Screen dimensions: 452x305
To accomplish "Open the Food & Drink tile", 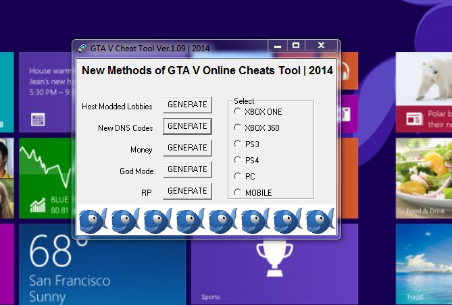I will coord(424,177).
